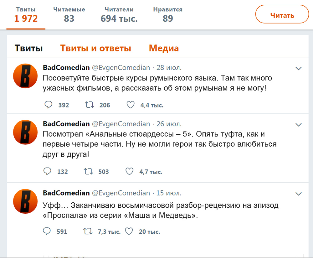Open replies to the «Анальные стюардессы – 5» tweet
The image size is (313, 260).
coord(48,171)
